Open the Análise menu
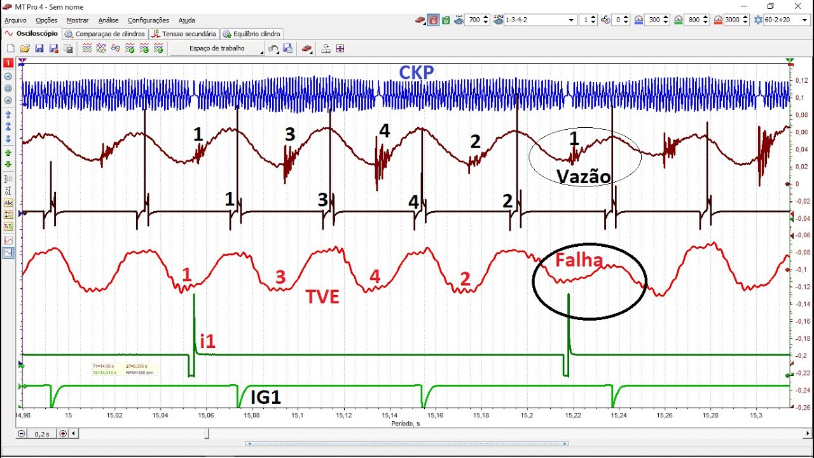The image size is (814, 458). (x=108, y=20)
